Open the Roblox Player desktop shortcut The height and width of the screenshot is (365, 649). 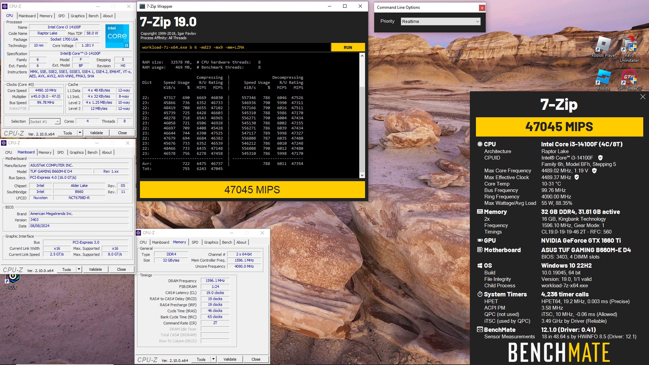coord(603,47)
